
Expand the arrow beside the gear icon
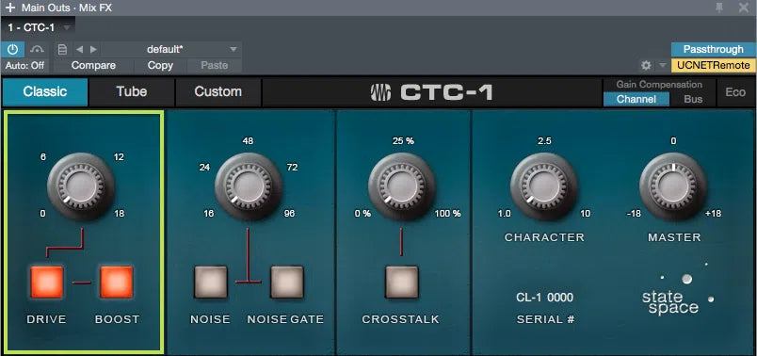[x=663, y=65]
